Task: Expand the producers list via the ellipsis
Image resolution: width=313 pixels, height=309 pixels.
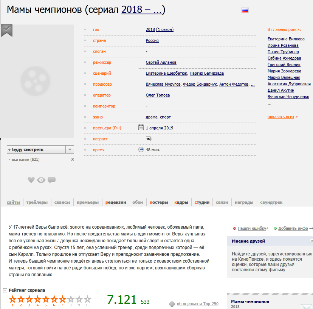Action: coord(252,84)
